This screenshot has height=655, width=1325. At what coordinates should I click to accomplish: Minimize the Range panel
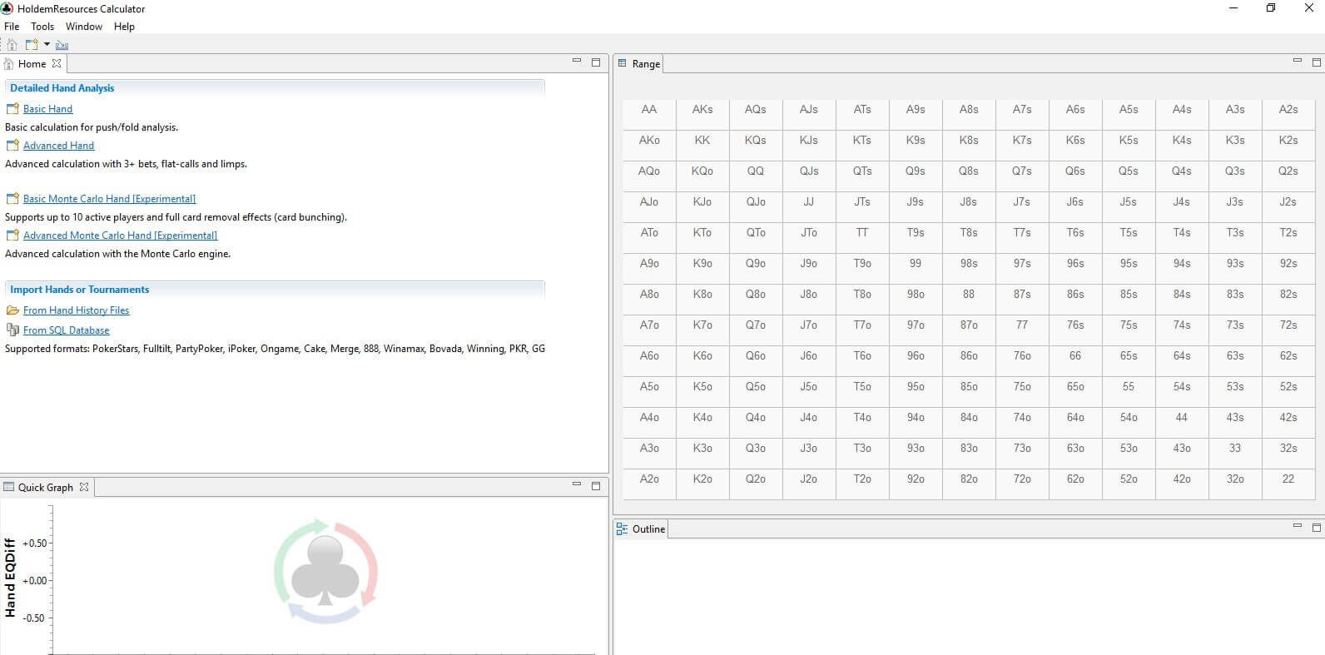1297,62
